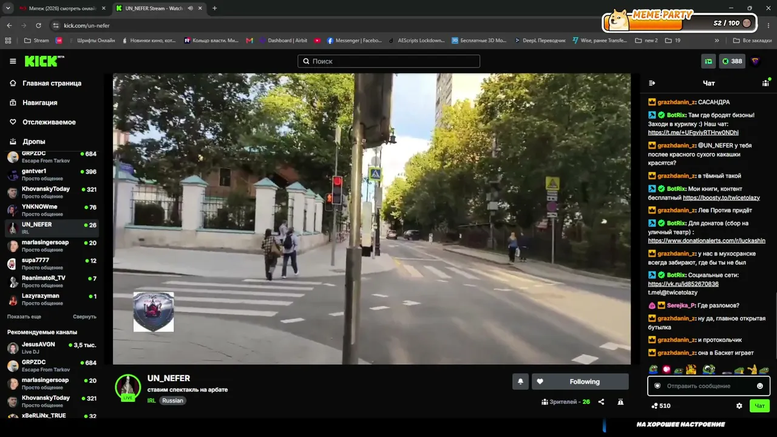This screenshot has width=777, height=437.
Task: Go back in browser history
Action: tap(9, 25)
